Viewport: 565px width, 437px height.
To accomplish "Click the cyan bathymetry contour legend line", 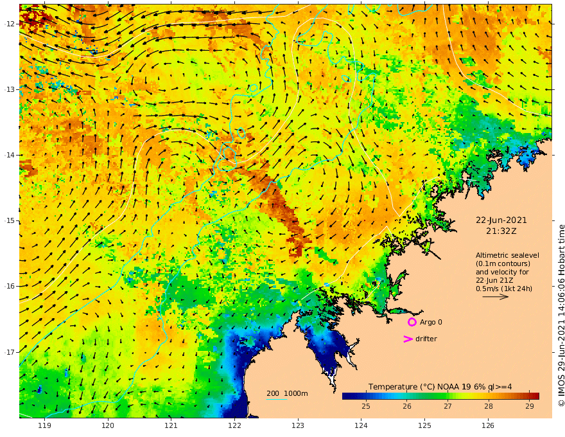I will pos(277,399).
